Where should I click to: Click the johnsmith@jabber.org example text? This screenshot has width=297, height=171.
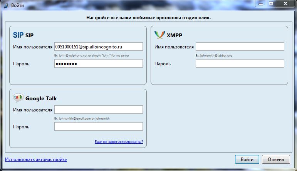[214, 56]
